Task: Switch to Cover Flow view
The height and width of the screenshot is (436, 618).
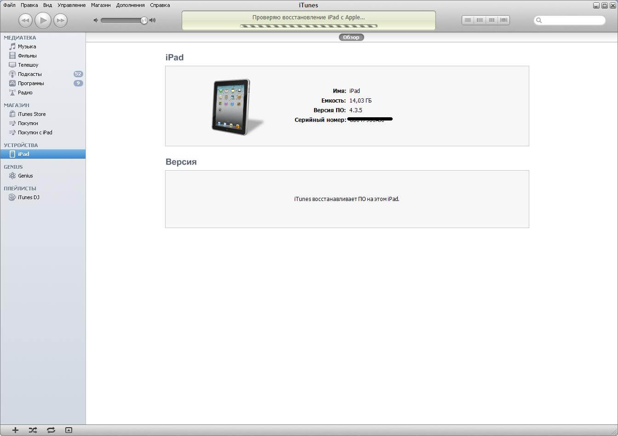Action: (504, 20)
